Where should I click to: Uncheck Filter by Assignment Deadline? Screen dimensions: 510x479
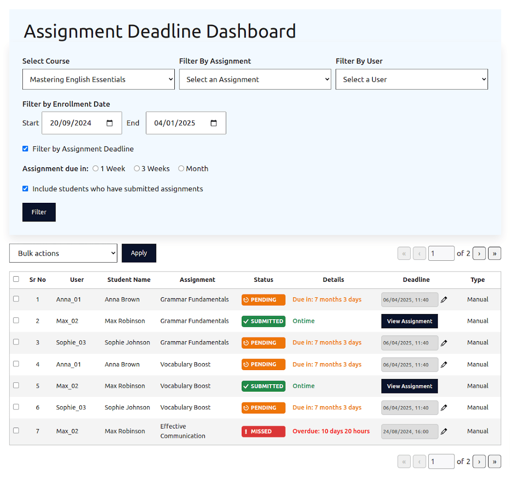25,149
